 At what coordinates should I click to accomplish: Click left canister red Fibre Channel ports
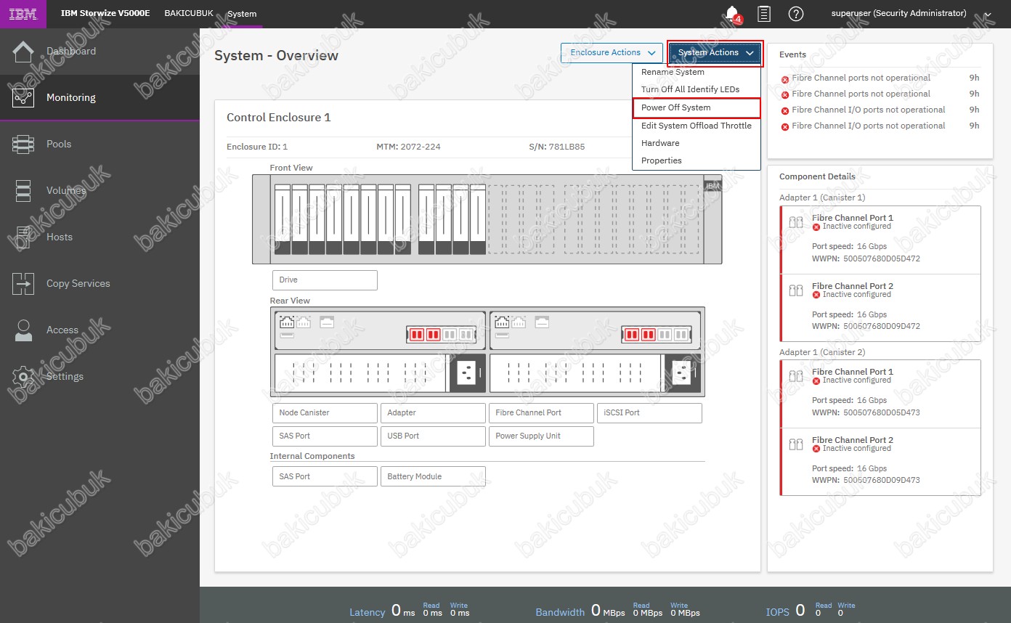(425, 335)
